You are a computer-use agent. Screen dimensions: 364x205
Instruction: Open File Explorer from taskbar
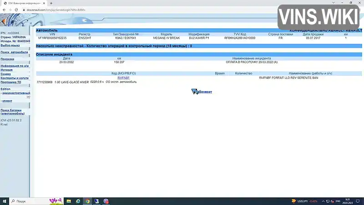[69, 201]
